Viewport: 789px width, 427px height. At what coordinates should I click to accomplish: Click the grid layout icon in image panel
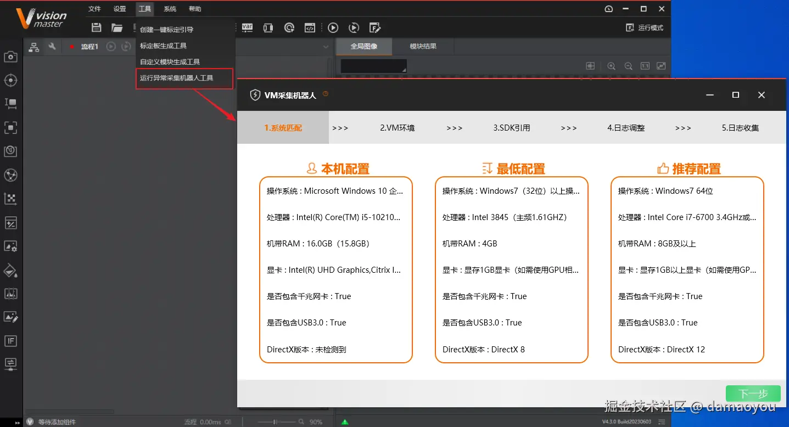[590, 66]
